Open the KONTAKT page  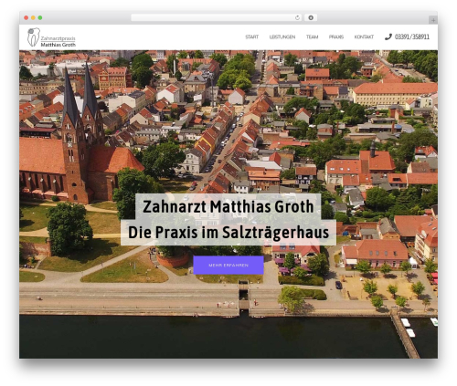(x=364, y=37)
